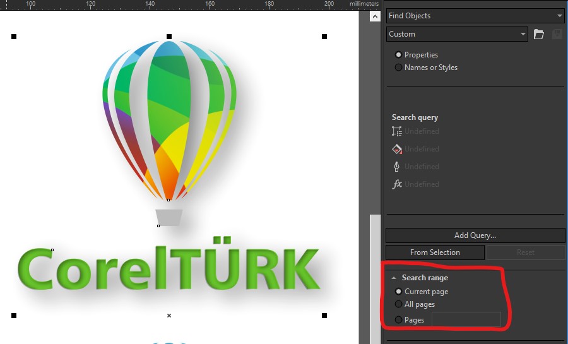Click the save search disk icon

557,34
